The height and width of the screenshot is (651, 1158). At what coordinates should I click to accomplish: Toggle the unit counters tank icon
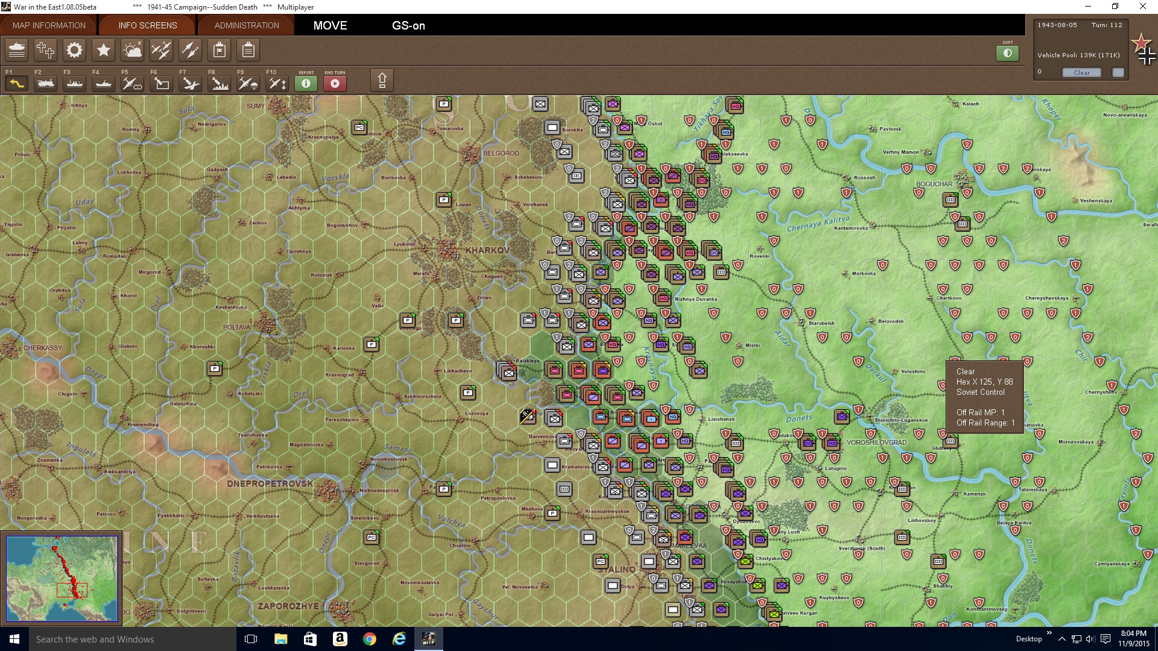pyautogui.click(x=17, y=50)
